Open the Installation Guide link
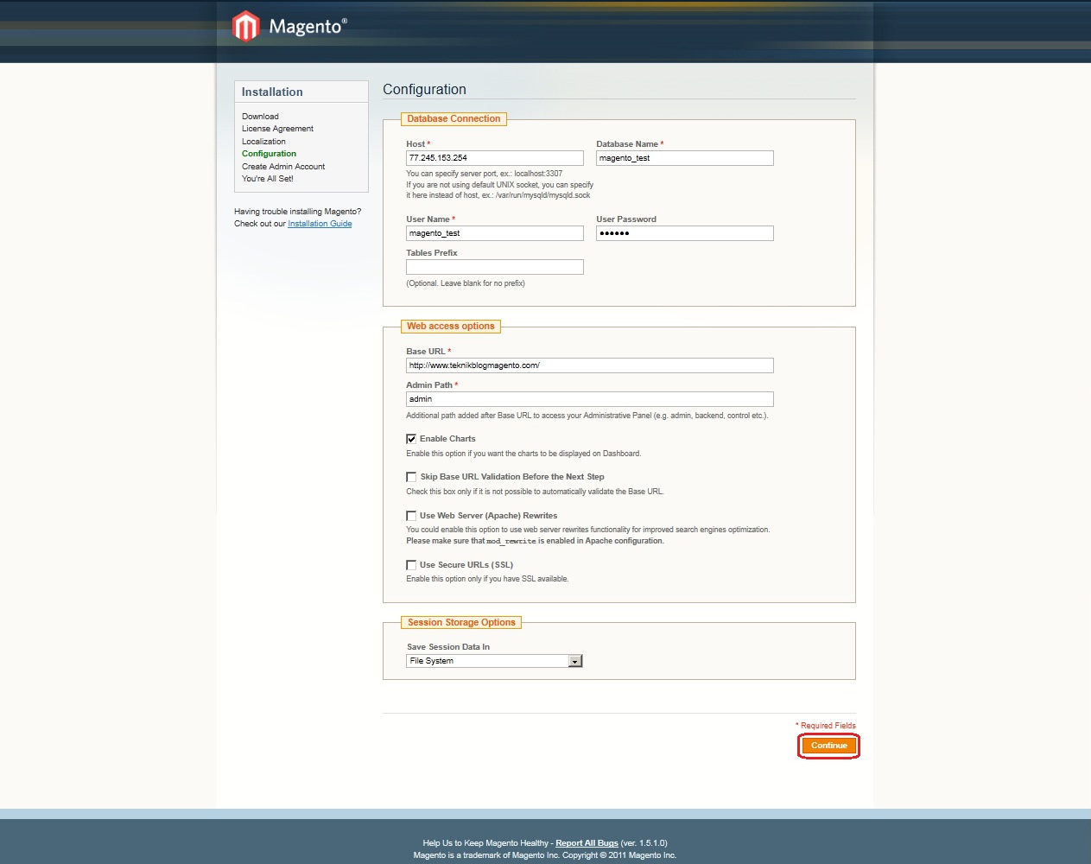This screenshot has width=1091, height=864. tap(320, 224)
